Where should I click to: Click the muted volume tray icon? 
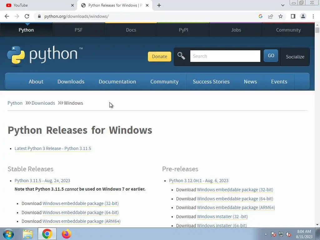[x=288, y=234]
